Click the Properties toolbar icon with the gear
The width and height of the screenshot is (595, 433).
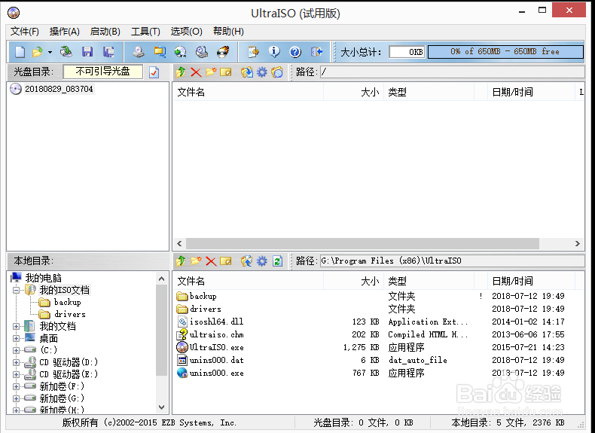[x=253, y=52]
